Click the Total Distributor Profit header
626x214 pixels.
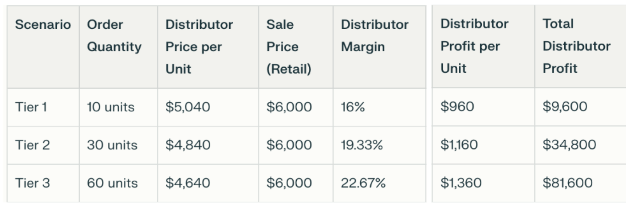click(576, 46)
